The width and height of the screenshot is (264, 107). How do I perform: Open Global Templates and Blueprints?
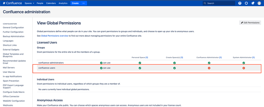click(13, 55)
